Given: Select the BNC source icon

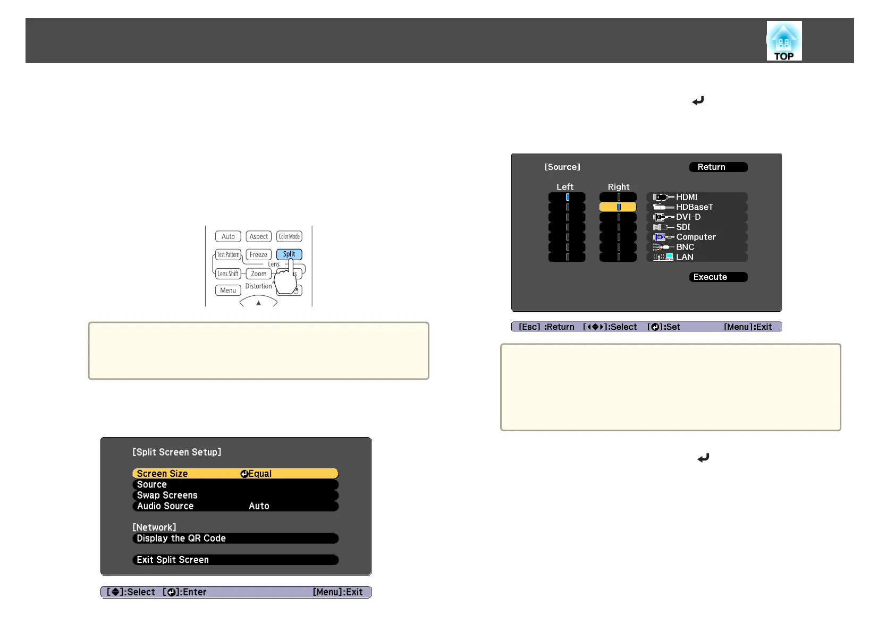Looking at the screenshot, I should click(x=663, y=247).
